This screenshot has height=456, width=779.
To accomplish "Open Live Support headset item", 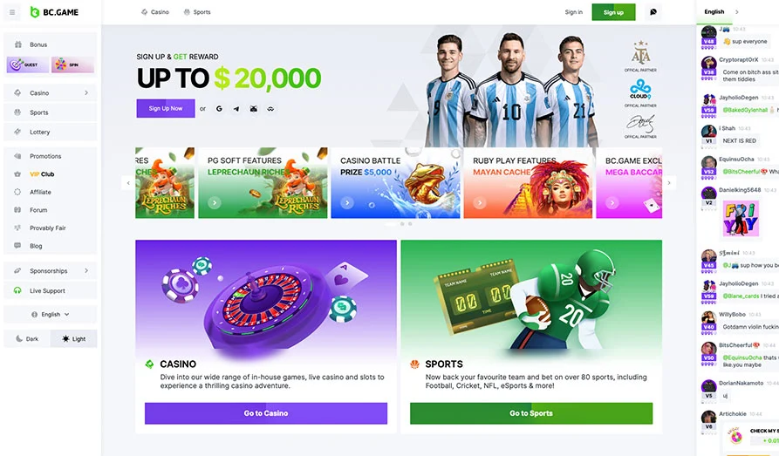I will [x=50, y=290].
